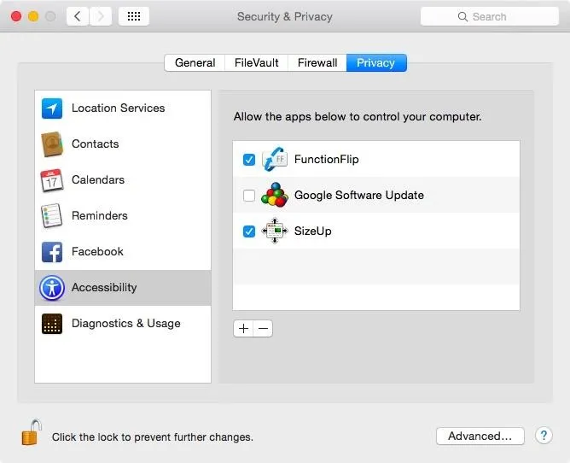
Task: Select the SizeUp app name
Action: (313, 231)
